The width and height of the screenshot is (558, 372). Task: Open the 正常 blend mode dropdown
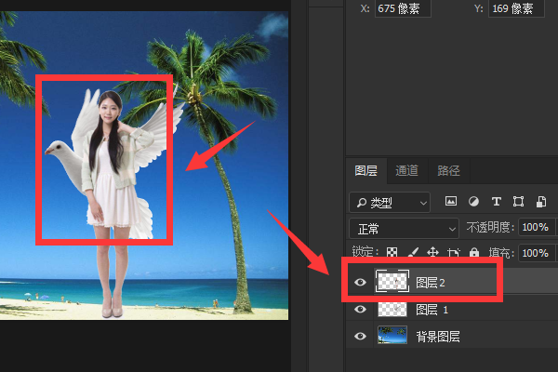pyautogui.click(x=404, y=229)
